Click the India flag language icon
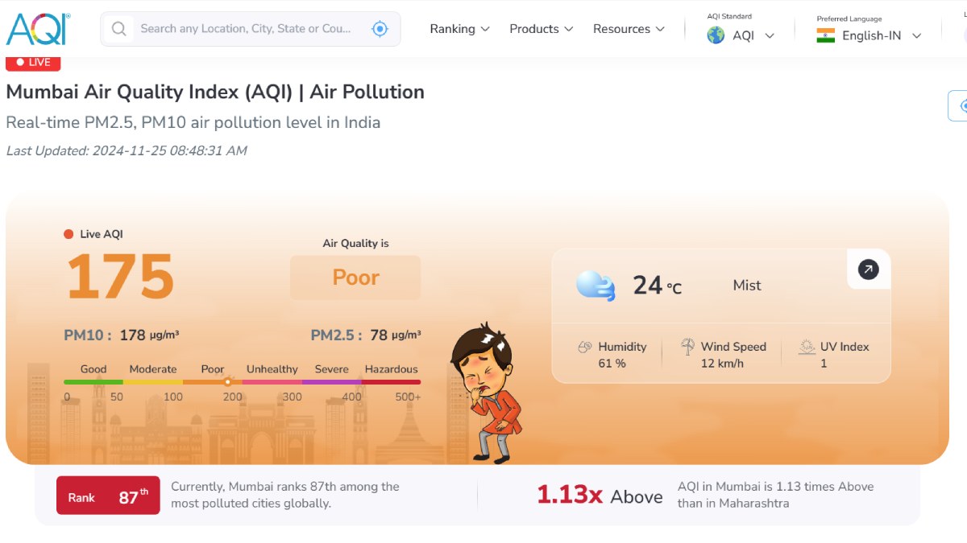Image resolution: width=967 pixels, height=543 pixels. point(825,35)
